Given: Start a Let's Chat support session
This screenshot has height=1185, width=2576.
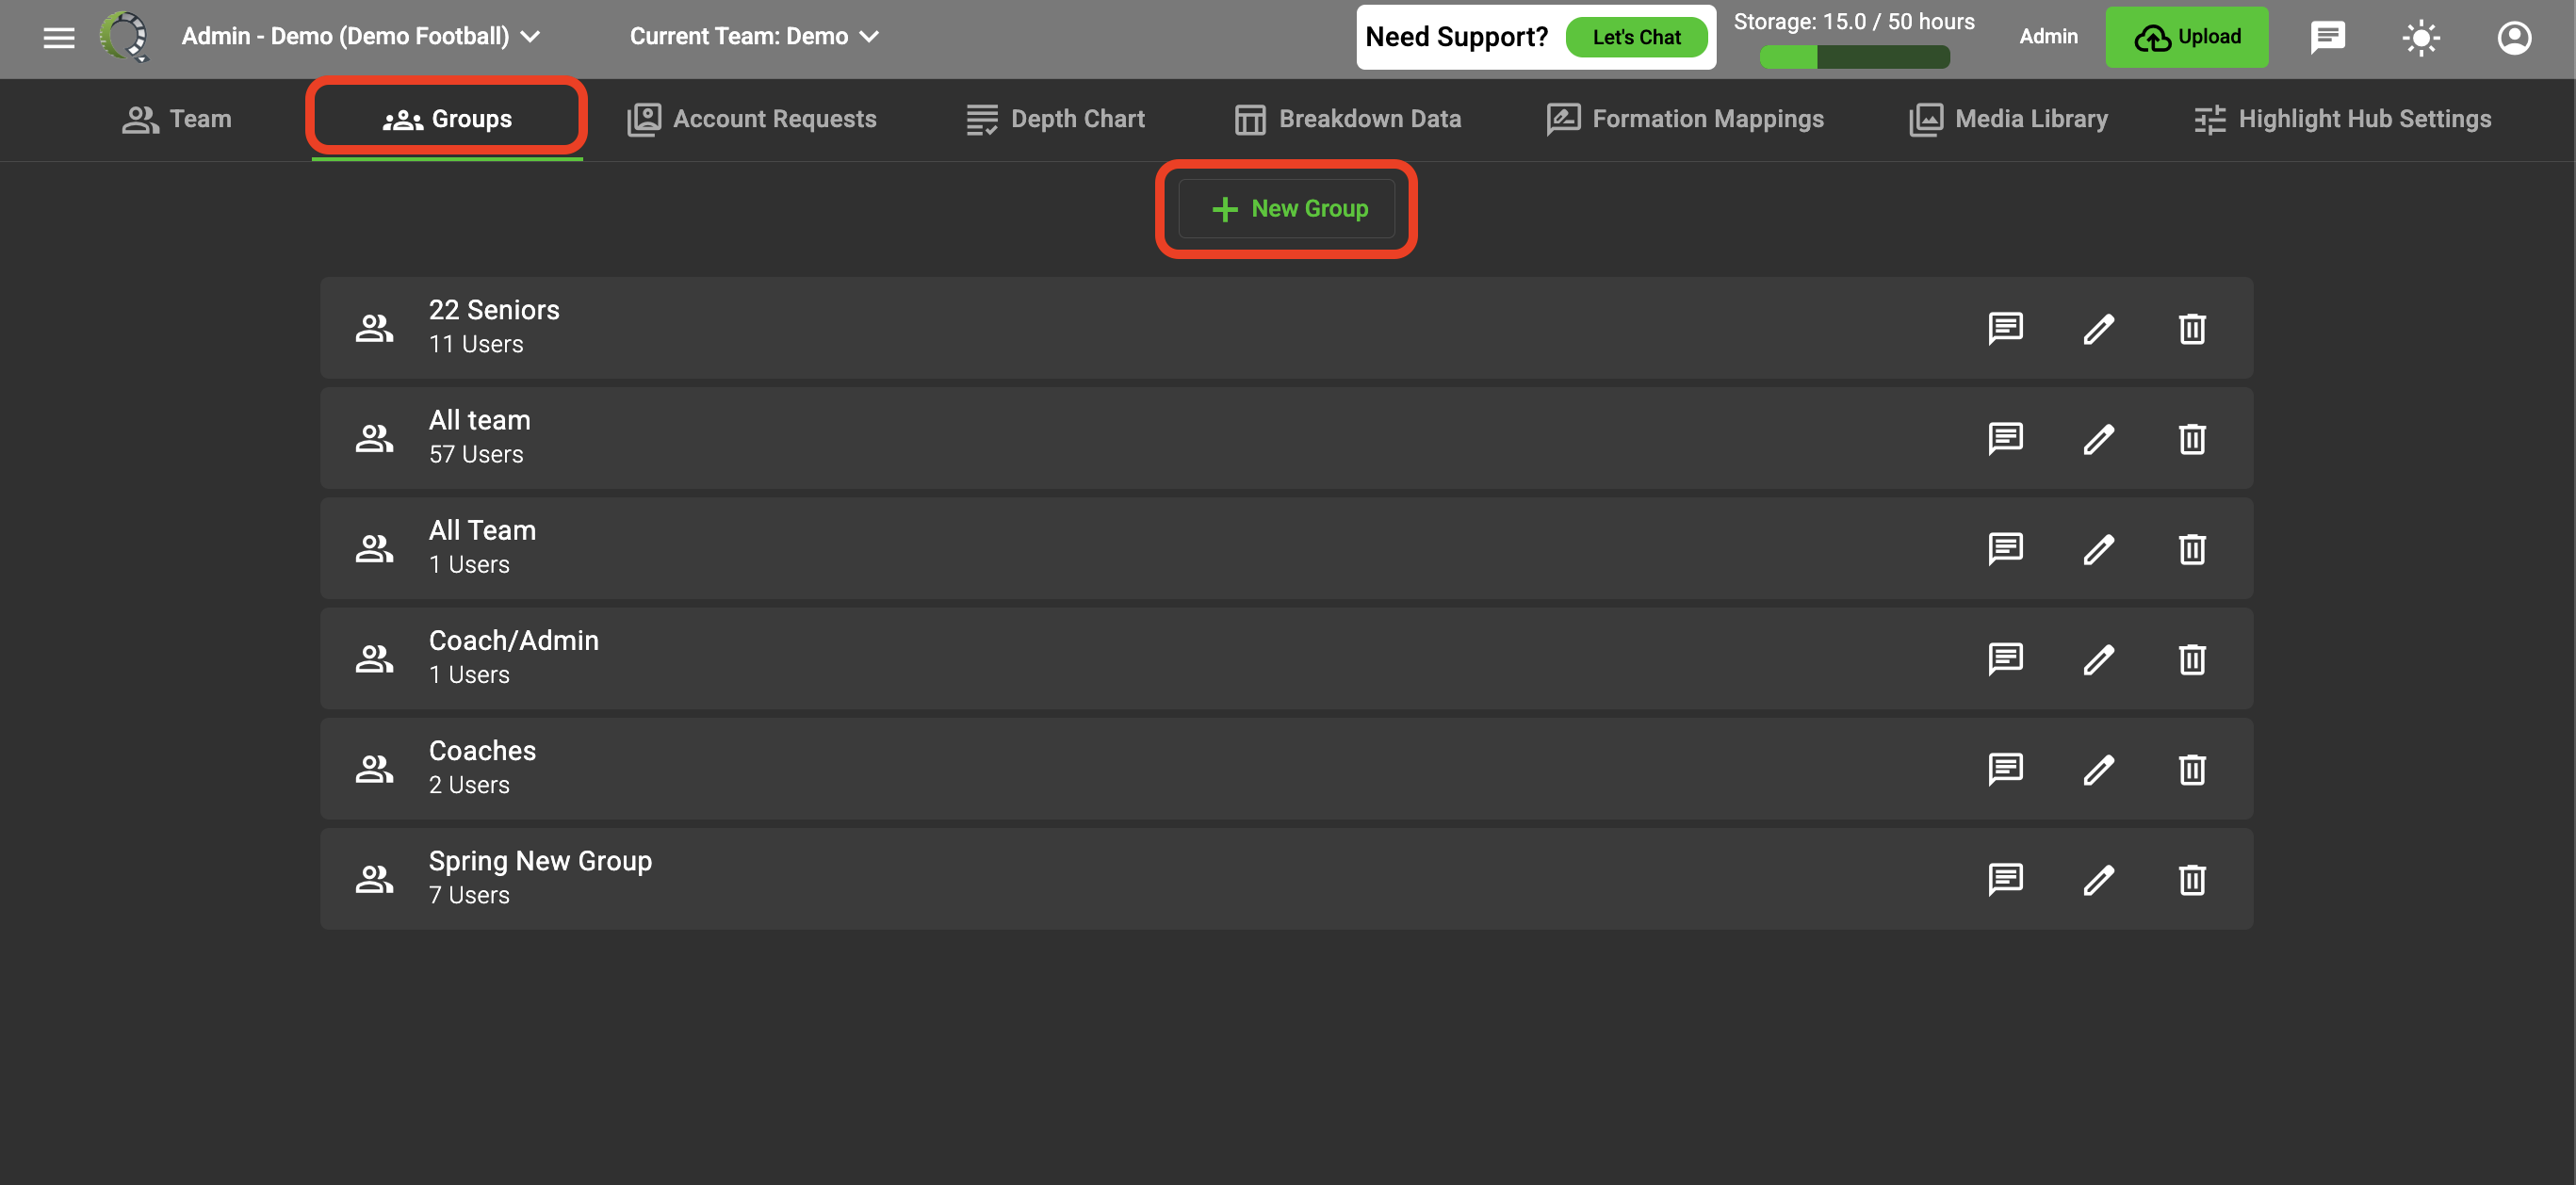Looking at the screenshot, I should [1636, 37].
